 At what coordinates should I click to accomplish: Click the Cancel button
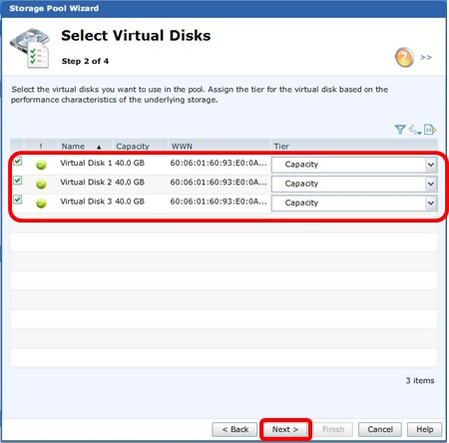380,429
